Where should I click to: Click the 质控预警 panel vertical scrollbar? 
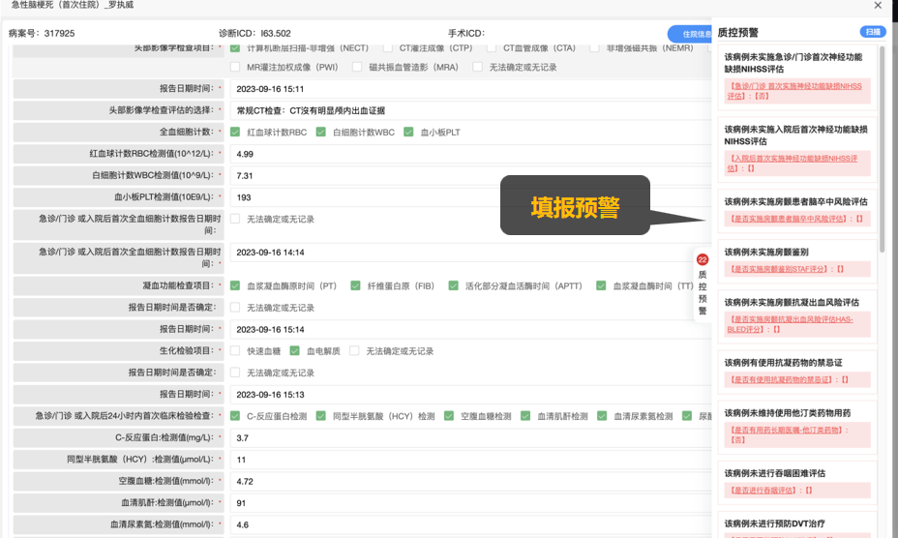(x=882, y=145)
